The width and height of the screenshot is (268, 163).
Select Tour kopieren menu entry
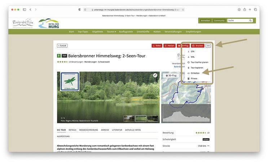(195, 68)
